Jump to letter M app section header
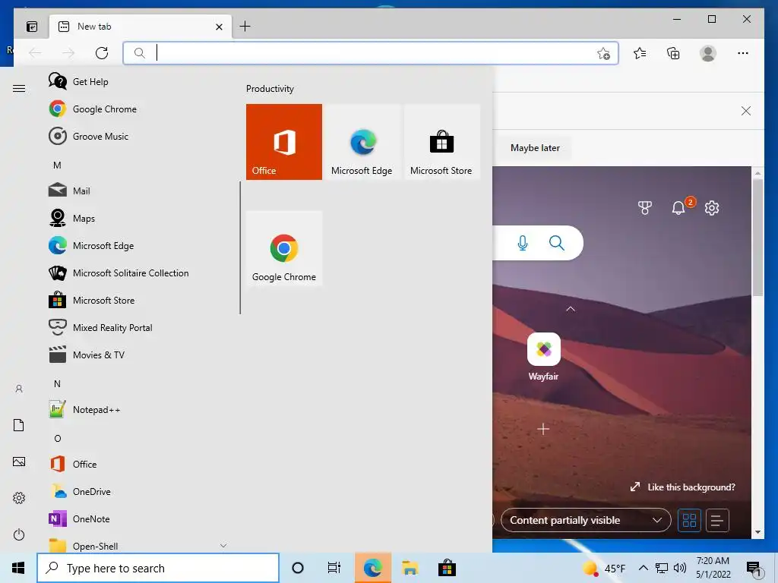This screenshot has width=778, height=583. point(58,165)
